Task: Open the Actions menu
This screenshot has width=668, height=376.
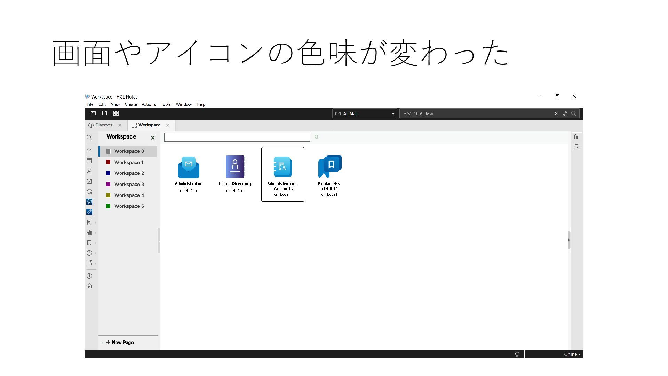Action: 149,104
